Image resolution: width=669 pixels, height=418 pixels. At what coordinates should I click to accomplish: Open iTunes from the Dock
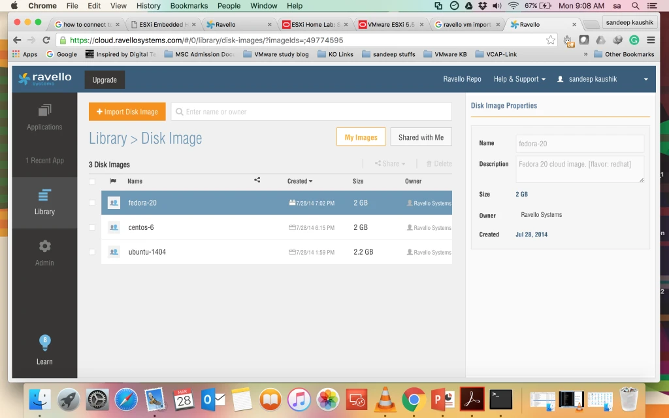299,400
